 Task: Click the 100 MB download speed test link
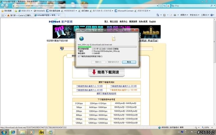pos(124,90)
